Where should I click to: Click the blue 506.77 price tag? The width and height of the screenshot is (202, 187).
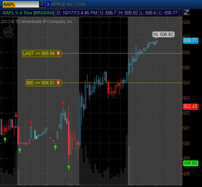pyautogui.click(x=191, y=41)
